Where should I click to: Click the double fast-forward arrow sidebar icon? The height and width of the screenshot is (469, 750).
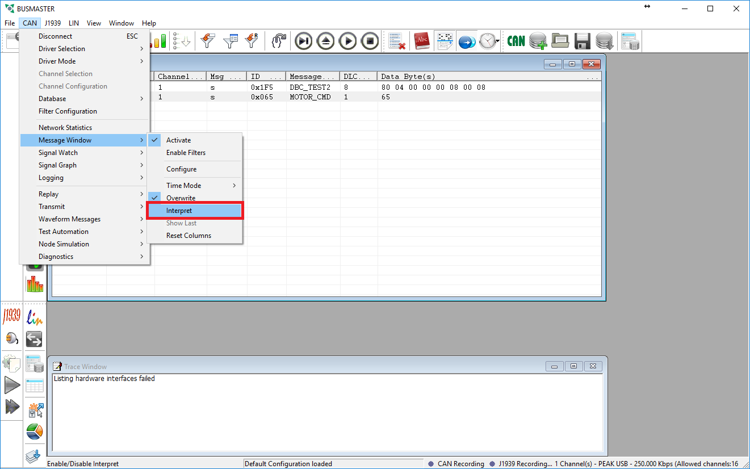point(12,407)
